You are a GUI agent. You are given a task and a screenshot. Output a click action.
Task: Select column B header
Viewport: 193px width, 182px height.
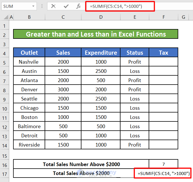tap(29, 17)
